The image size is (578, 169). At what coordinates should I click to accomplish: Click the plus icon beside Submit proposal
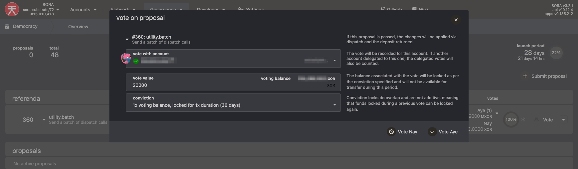coord(525,76)
